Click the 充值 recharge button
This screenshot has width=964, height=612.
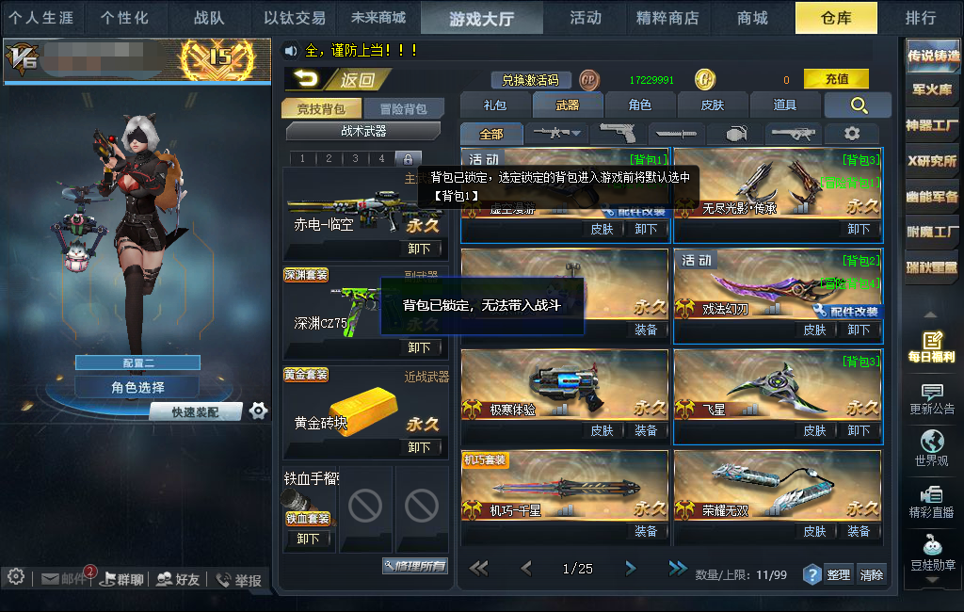point(836,79)
